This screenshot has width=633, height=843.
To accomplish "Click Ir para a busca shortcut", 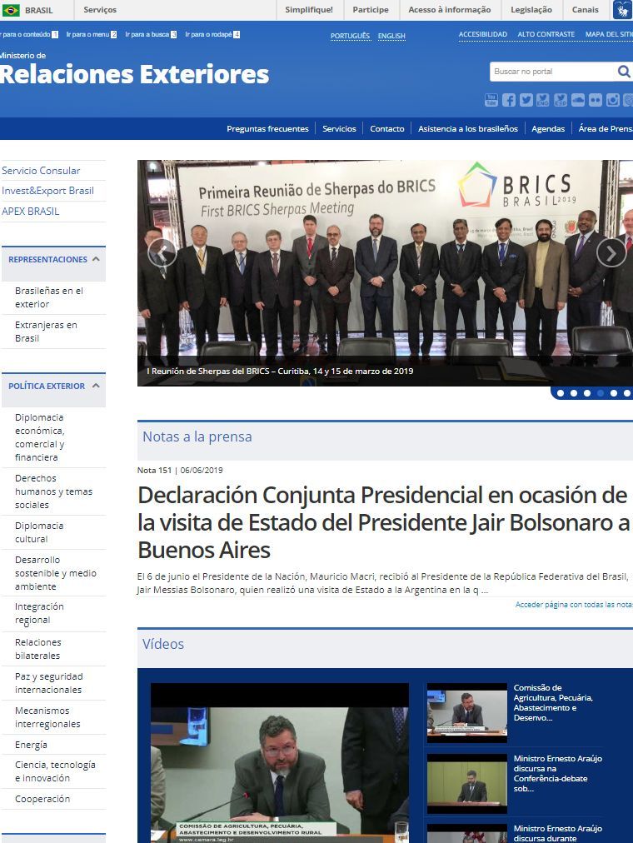I will [151, 34].
